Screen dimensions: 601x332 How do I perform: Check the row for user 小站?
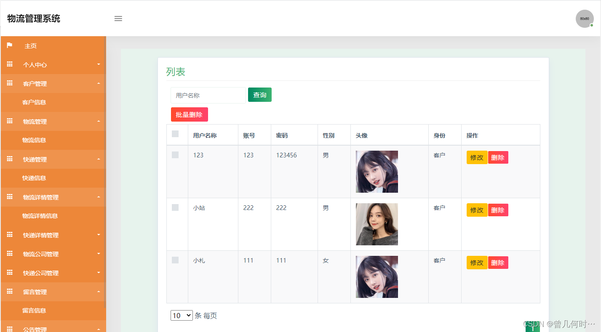click(175, 207)
